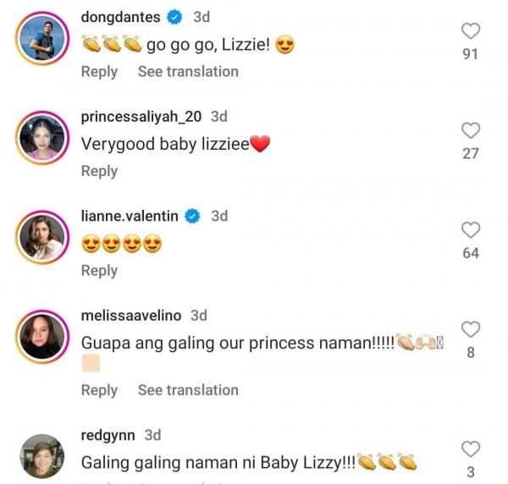Like dongdantes' comment with the heart
The width and height of the screenshot is (508, 484).
coord(471,31)
